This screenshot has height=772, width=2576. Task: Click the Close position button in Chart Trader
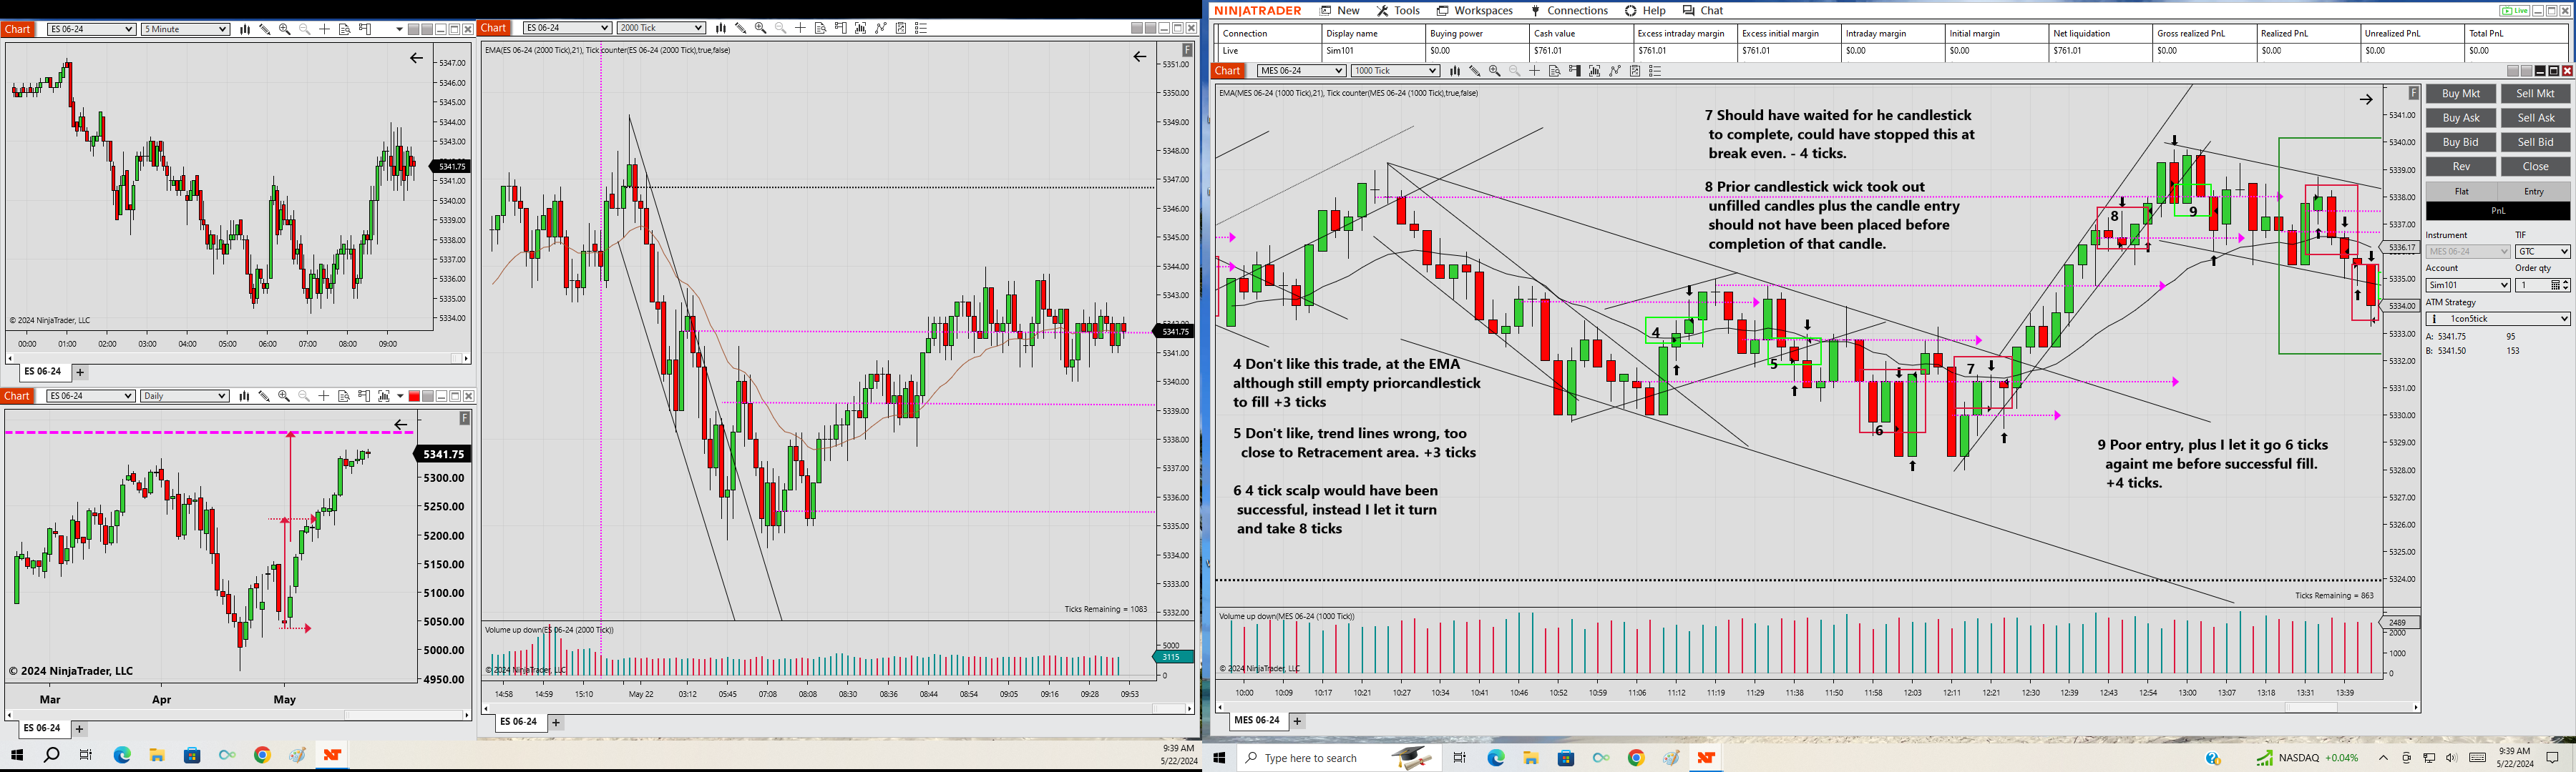click(x=2535, y=167)
